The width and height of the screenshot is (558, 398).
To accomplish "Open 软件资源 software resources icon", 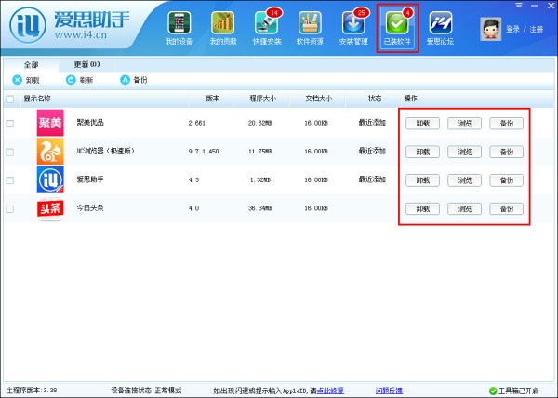I will click(310, 22).
